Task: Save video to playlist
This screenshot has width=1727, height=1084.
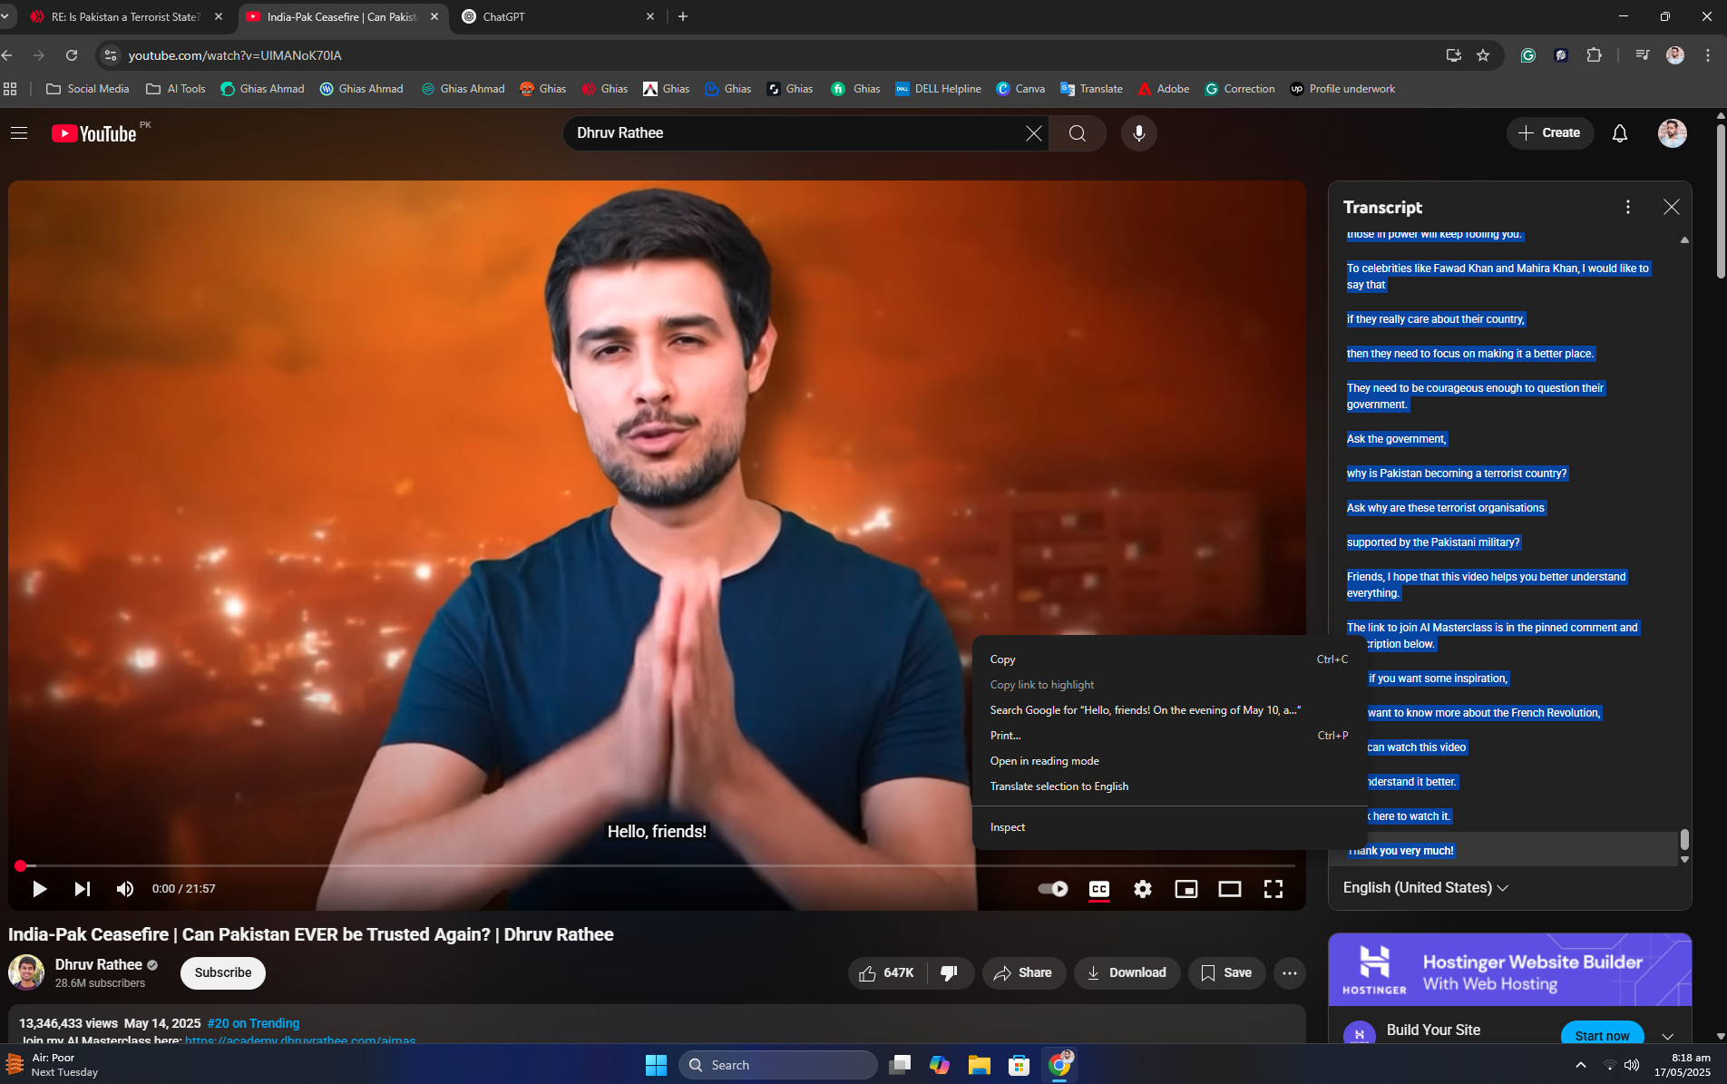Action: [1226, 972]
